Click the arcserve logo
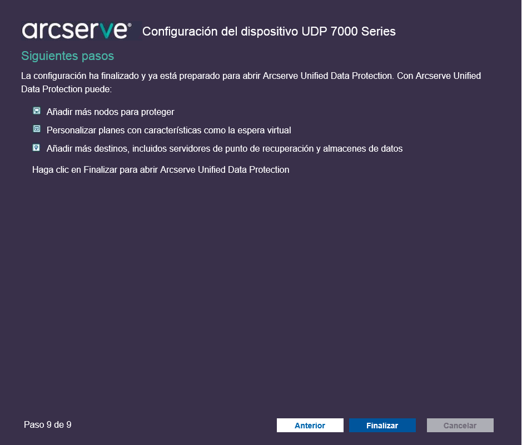 click(x=77, y=31)
